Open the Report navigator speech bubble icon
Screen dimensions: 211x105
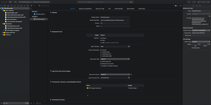click(28, 6)
